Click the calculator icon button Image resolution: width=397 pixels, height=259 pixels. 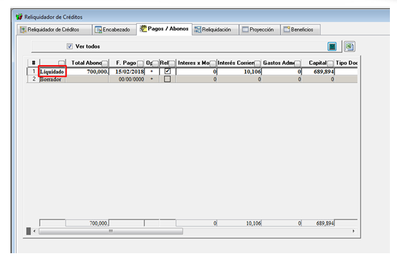pyautogui.click(x=333, y=46)
